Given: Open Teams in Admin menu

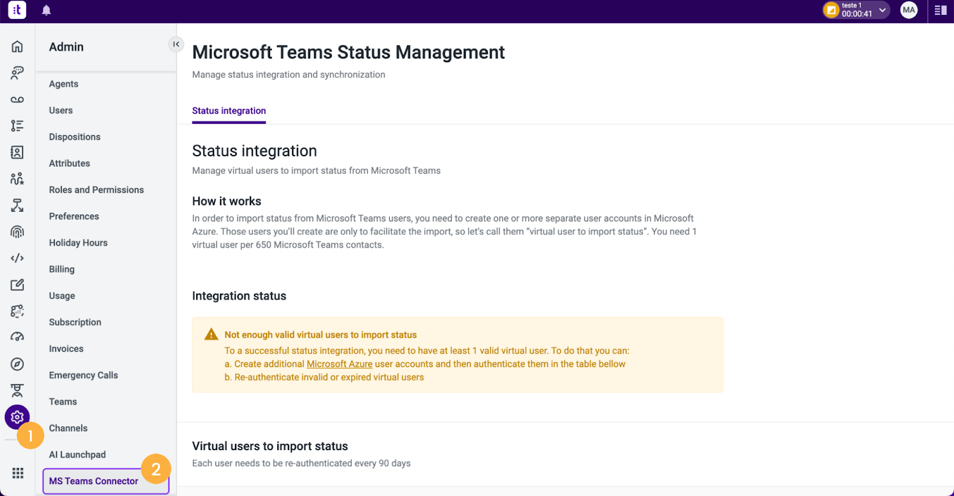Looking at the screenshot, I should [63, 402].
